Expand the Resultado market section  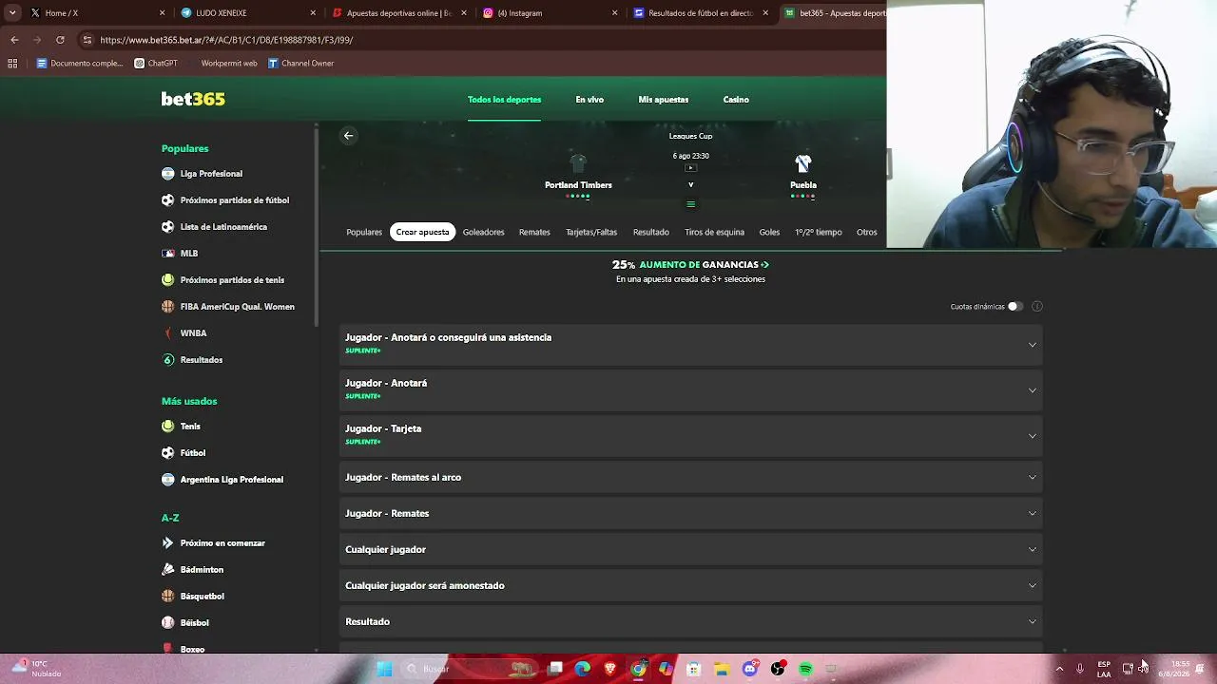pyautogui.click(x=690, y=621)
